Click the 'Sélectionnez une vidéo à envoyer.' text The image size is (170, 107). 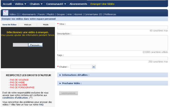pyautogui.click(x=28, y=32)
